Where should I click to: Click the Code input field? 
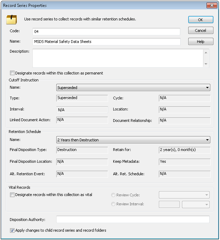(x=106, y=32)
